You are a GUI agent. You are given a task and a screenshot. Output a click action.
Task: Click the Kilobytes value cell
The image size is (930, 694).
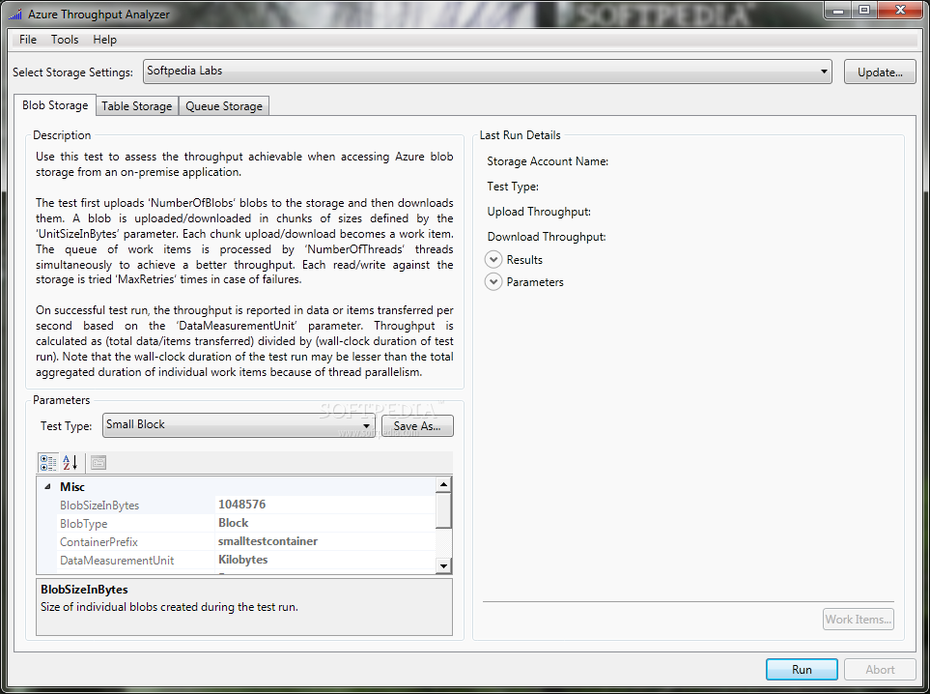tap(325, 560)
